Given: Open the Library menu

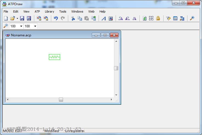Looking at the screenshot, I should click(49, 11).
